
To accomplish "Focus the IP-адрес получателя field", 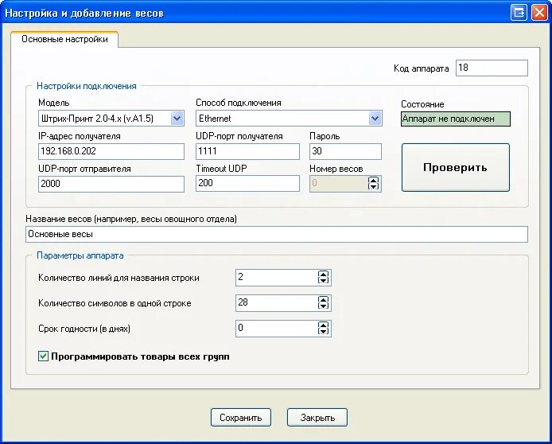I will point(111,151).
